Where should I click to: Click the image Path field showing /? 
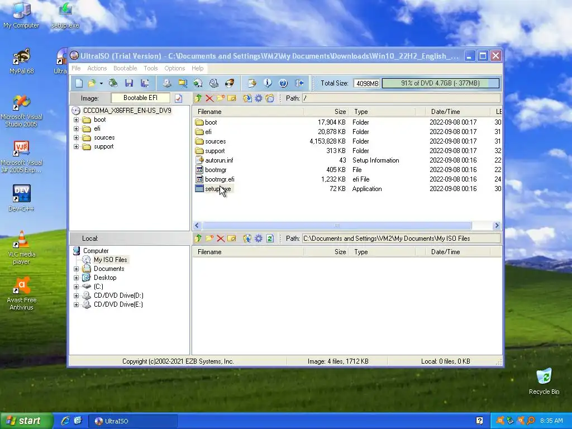401,98
